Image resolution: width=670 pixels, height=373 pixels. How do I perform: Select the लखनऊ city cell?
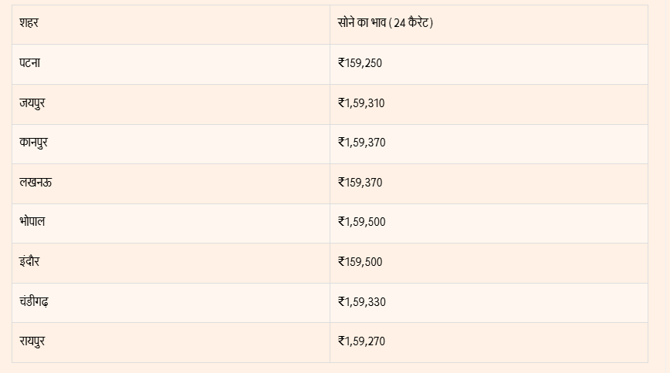pyautogui.click(x=36, y=183)
